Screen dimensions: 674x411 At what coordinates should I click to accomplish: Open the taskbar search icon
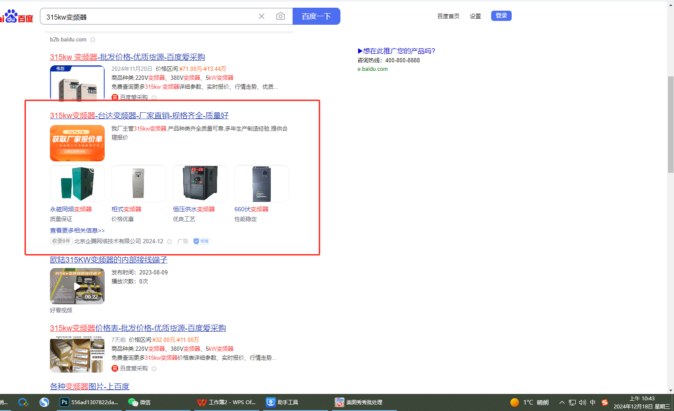pyautogui.click(x=23, y=402)
